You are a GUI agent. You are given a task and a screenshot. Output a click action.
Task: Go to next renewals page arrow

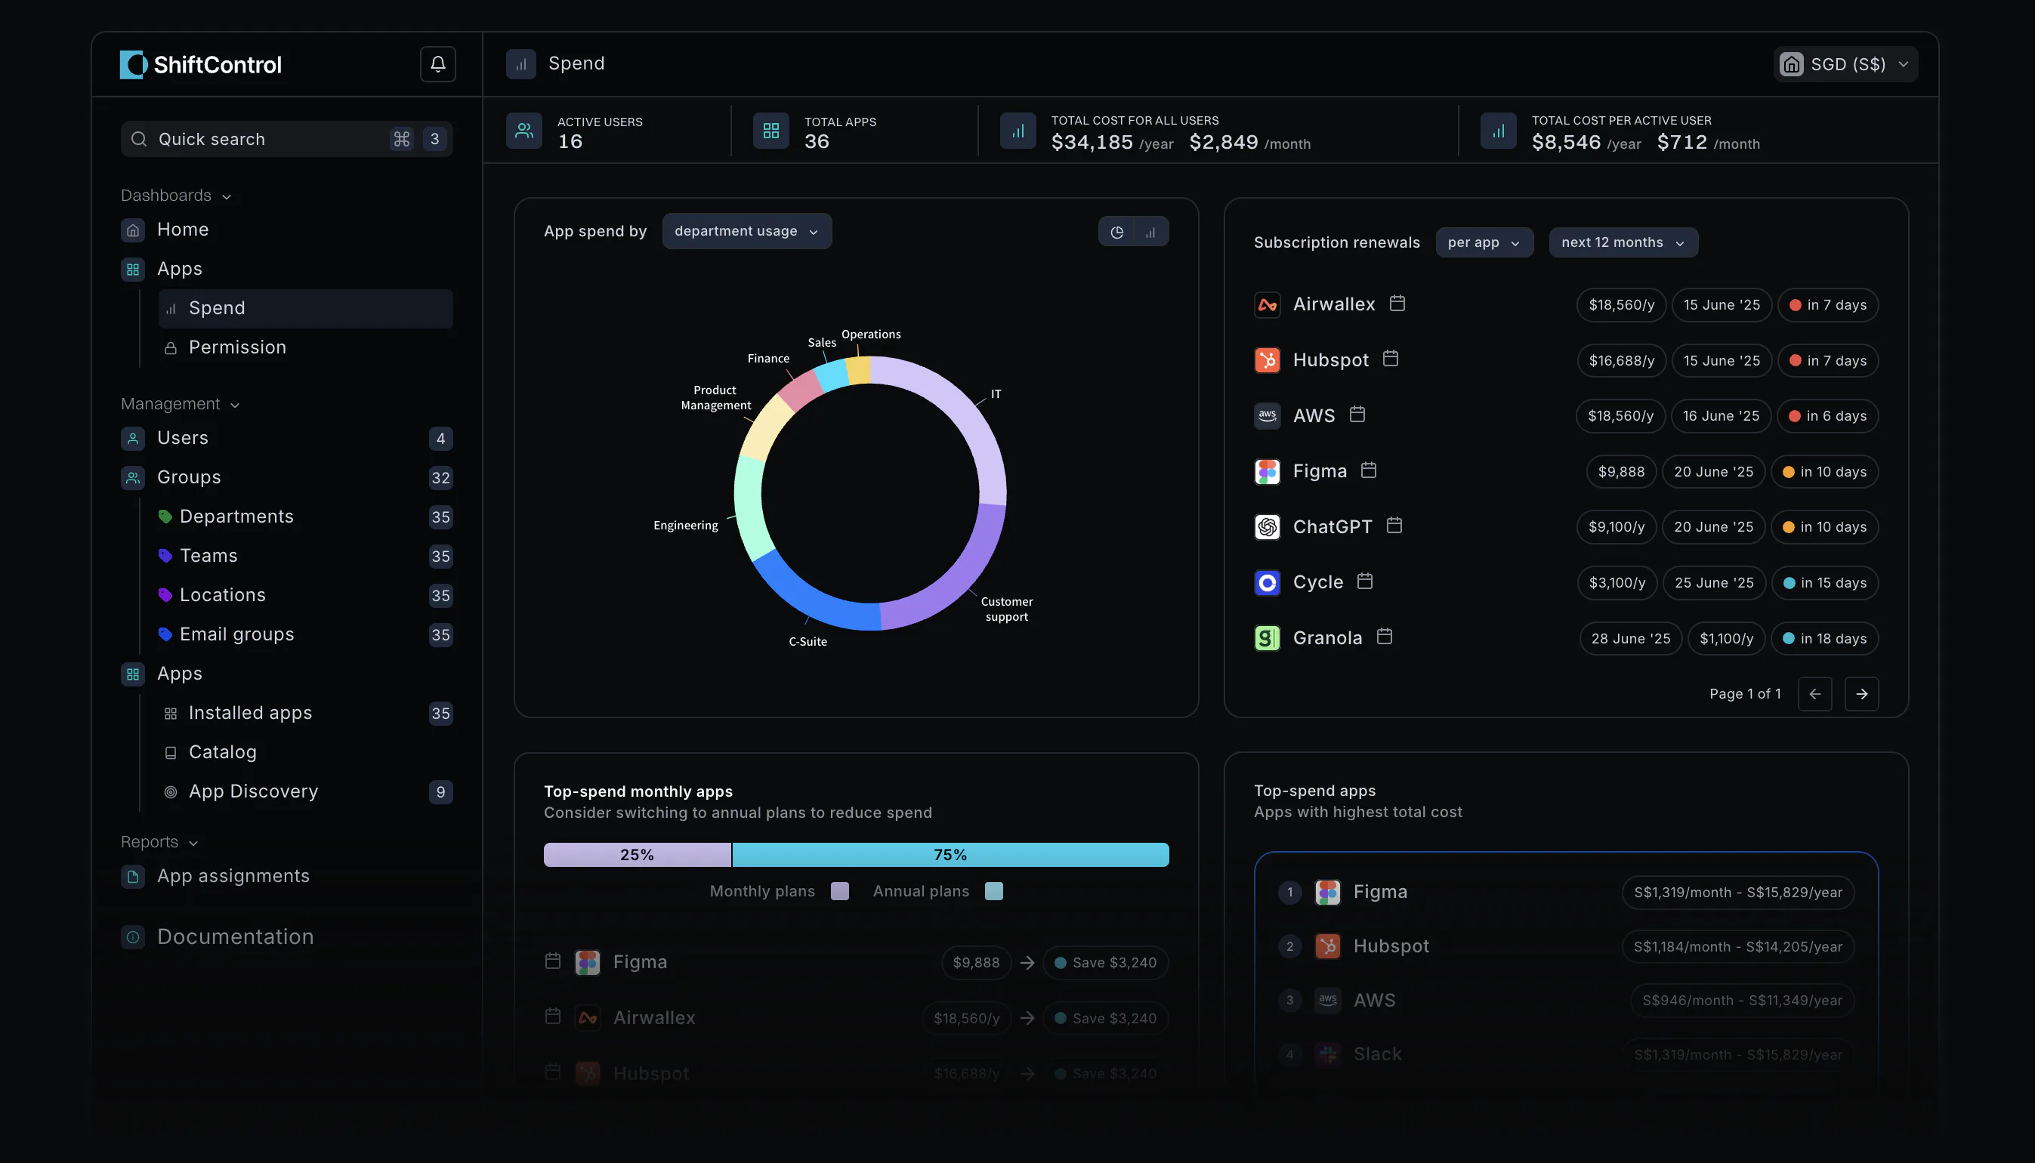[1861, 693]
